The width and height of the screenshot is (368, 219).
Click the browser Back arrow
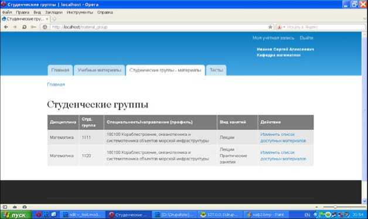tap(6, 27)
